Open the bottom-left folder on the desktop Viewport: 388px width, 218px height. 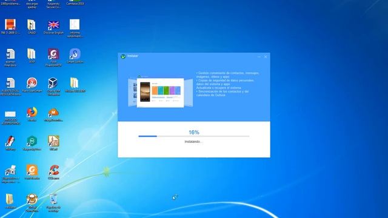point(10,199)
